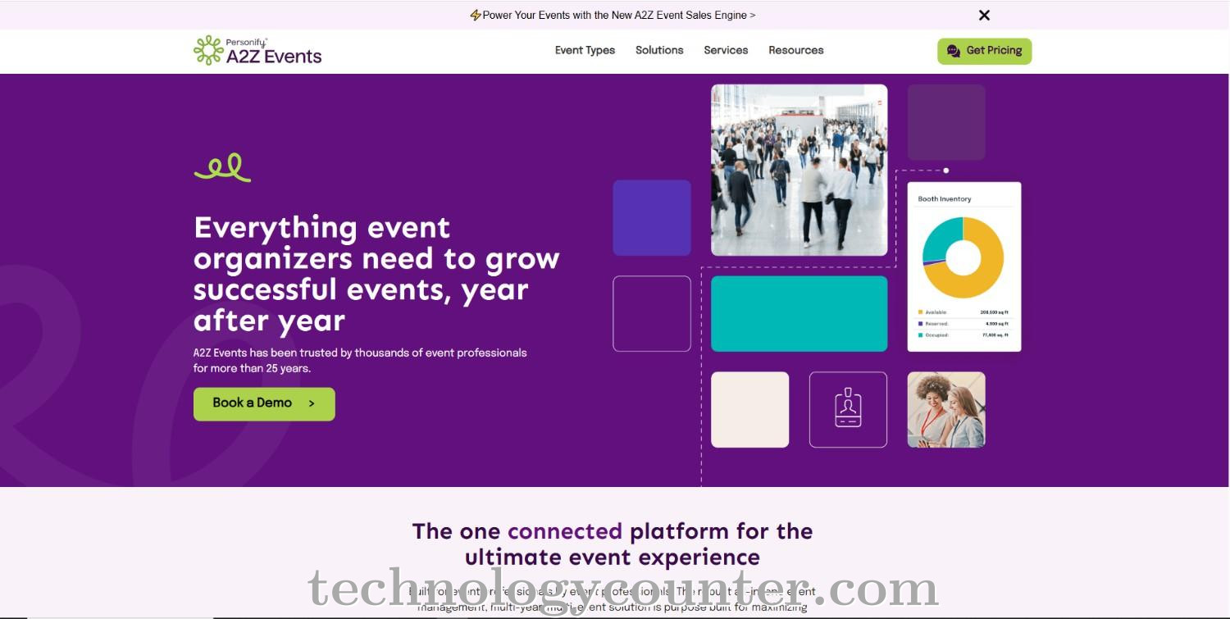Viewport: 1230px width, 619px height.
Task: Click the blue-violet square tile
Action: (652, 217)
